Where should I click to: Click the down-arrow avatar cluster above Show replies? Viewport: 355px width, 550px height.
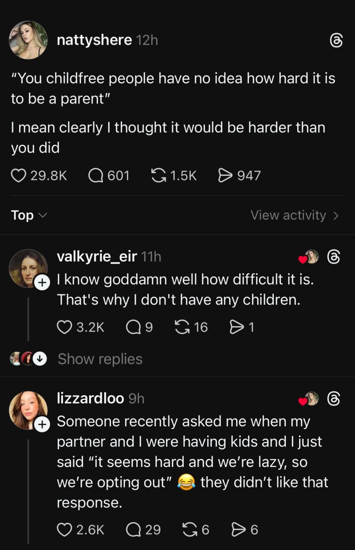(x=40, y=359)
